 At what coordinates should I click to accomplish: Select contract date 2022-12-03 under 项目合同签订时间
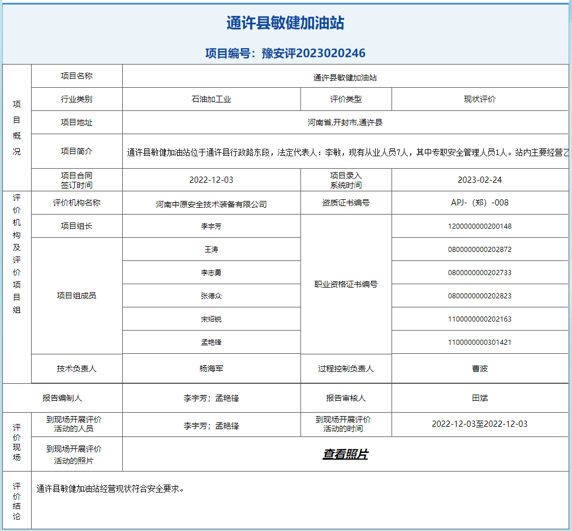[211, 180]
